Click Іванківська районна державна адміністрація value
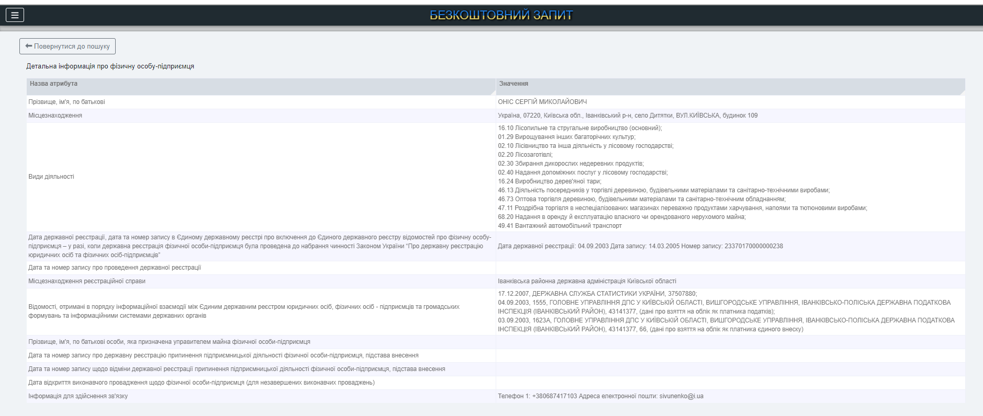 (587, 281)
